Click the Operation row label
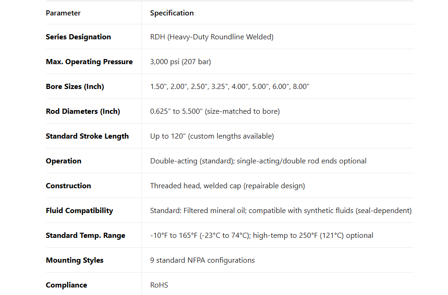448x295 pixels. [x=63, y=161]
